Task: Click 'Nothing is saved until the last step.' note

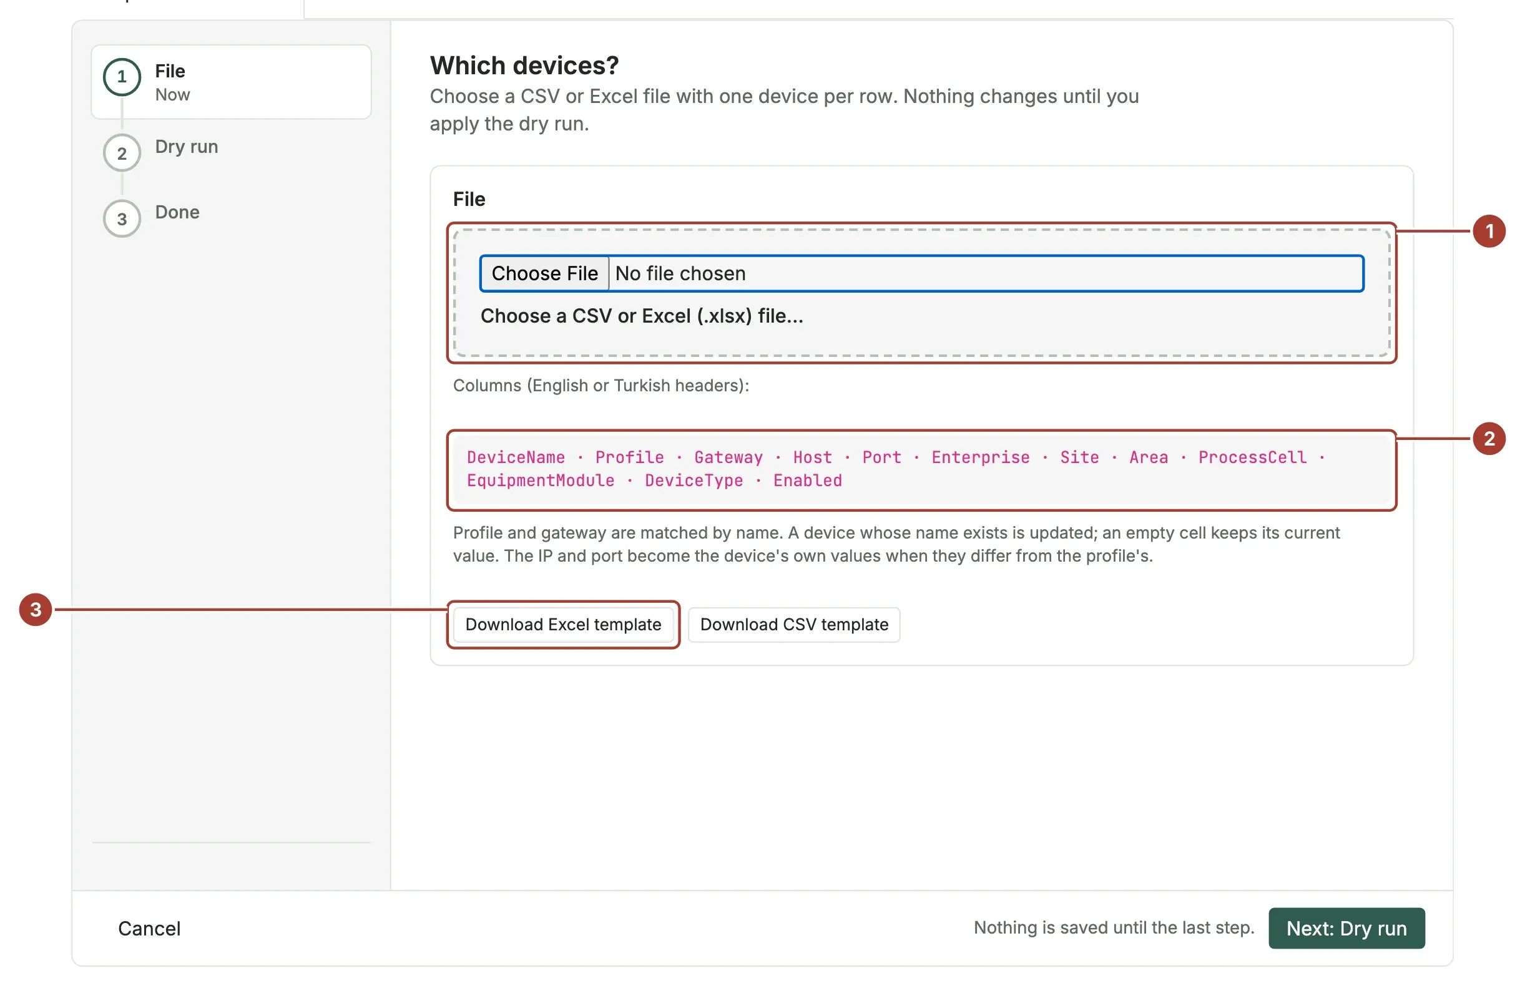Action: [x=1113, y=927]
